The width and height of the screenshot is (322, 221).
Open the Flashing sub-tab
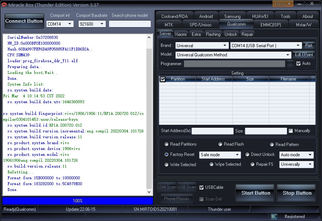[x=213, y=34]
